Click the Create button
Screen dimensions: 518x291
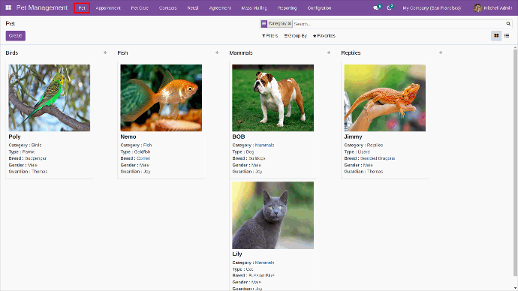click(16, 36)
